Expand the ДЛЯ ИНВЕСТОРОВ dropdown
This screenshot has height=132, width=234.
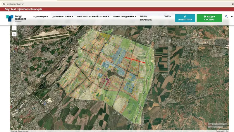(63, 17)
